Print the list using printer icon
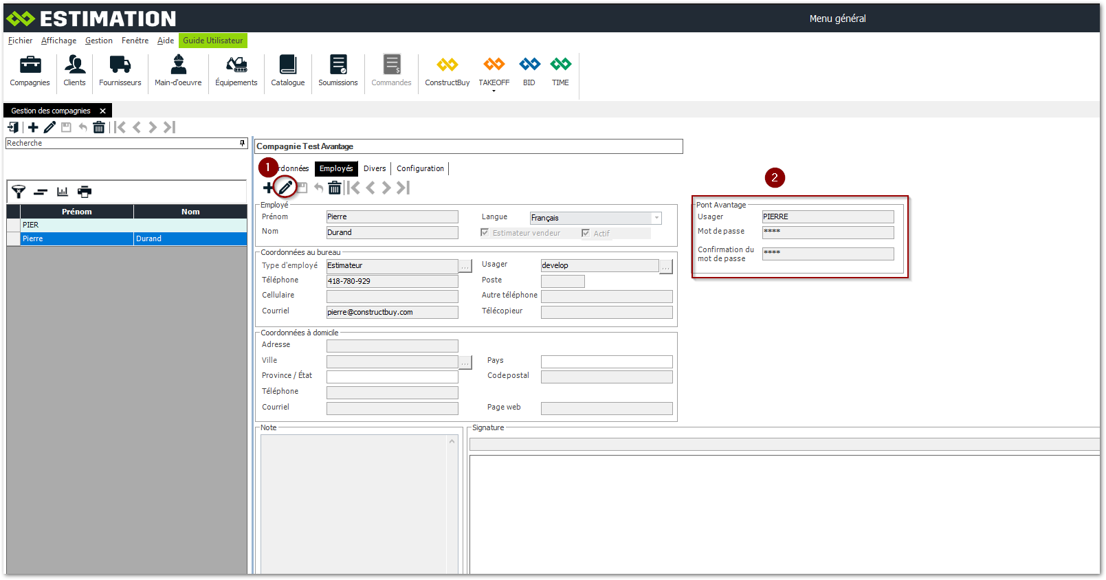 coord(85,192)
